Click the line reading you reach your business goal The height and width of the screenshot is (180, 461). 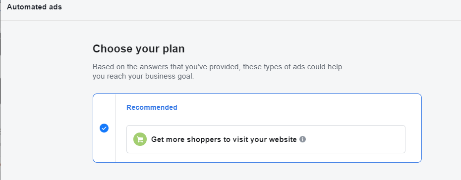click(x=143, y=77)
